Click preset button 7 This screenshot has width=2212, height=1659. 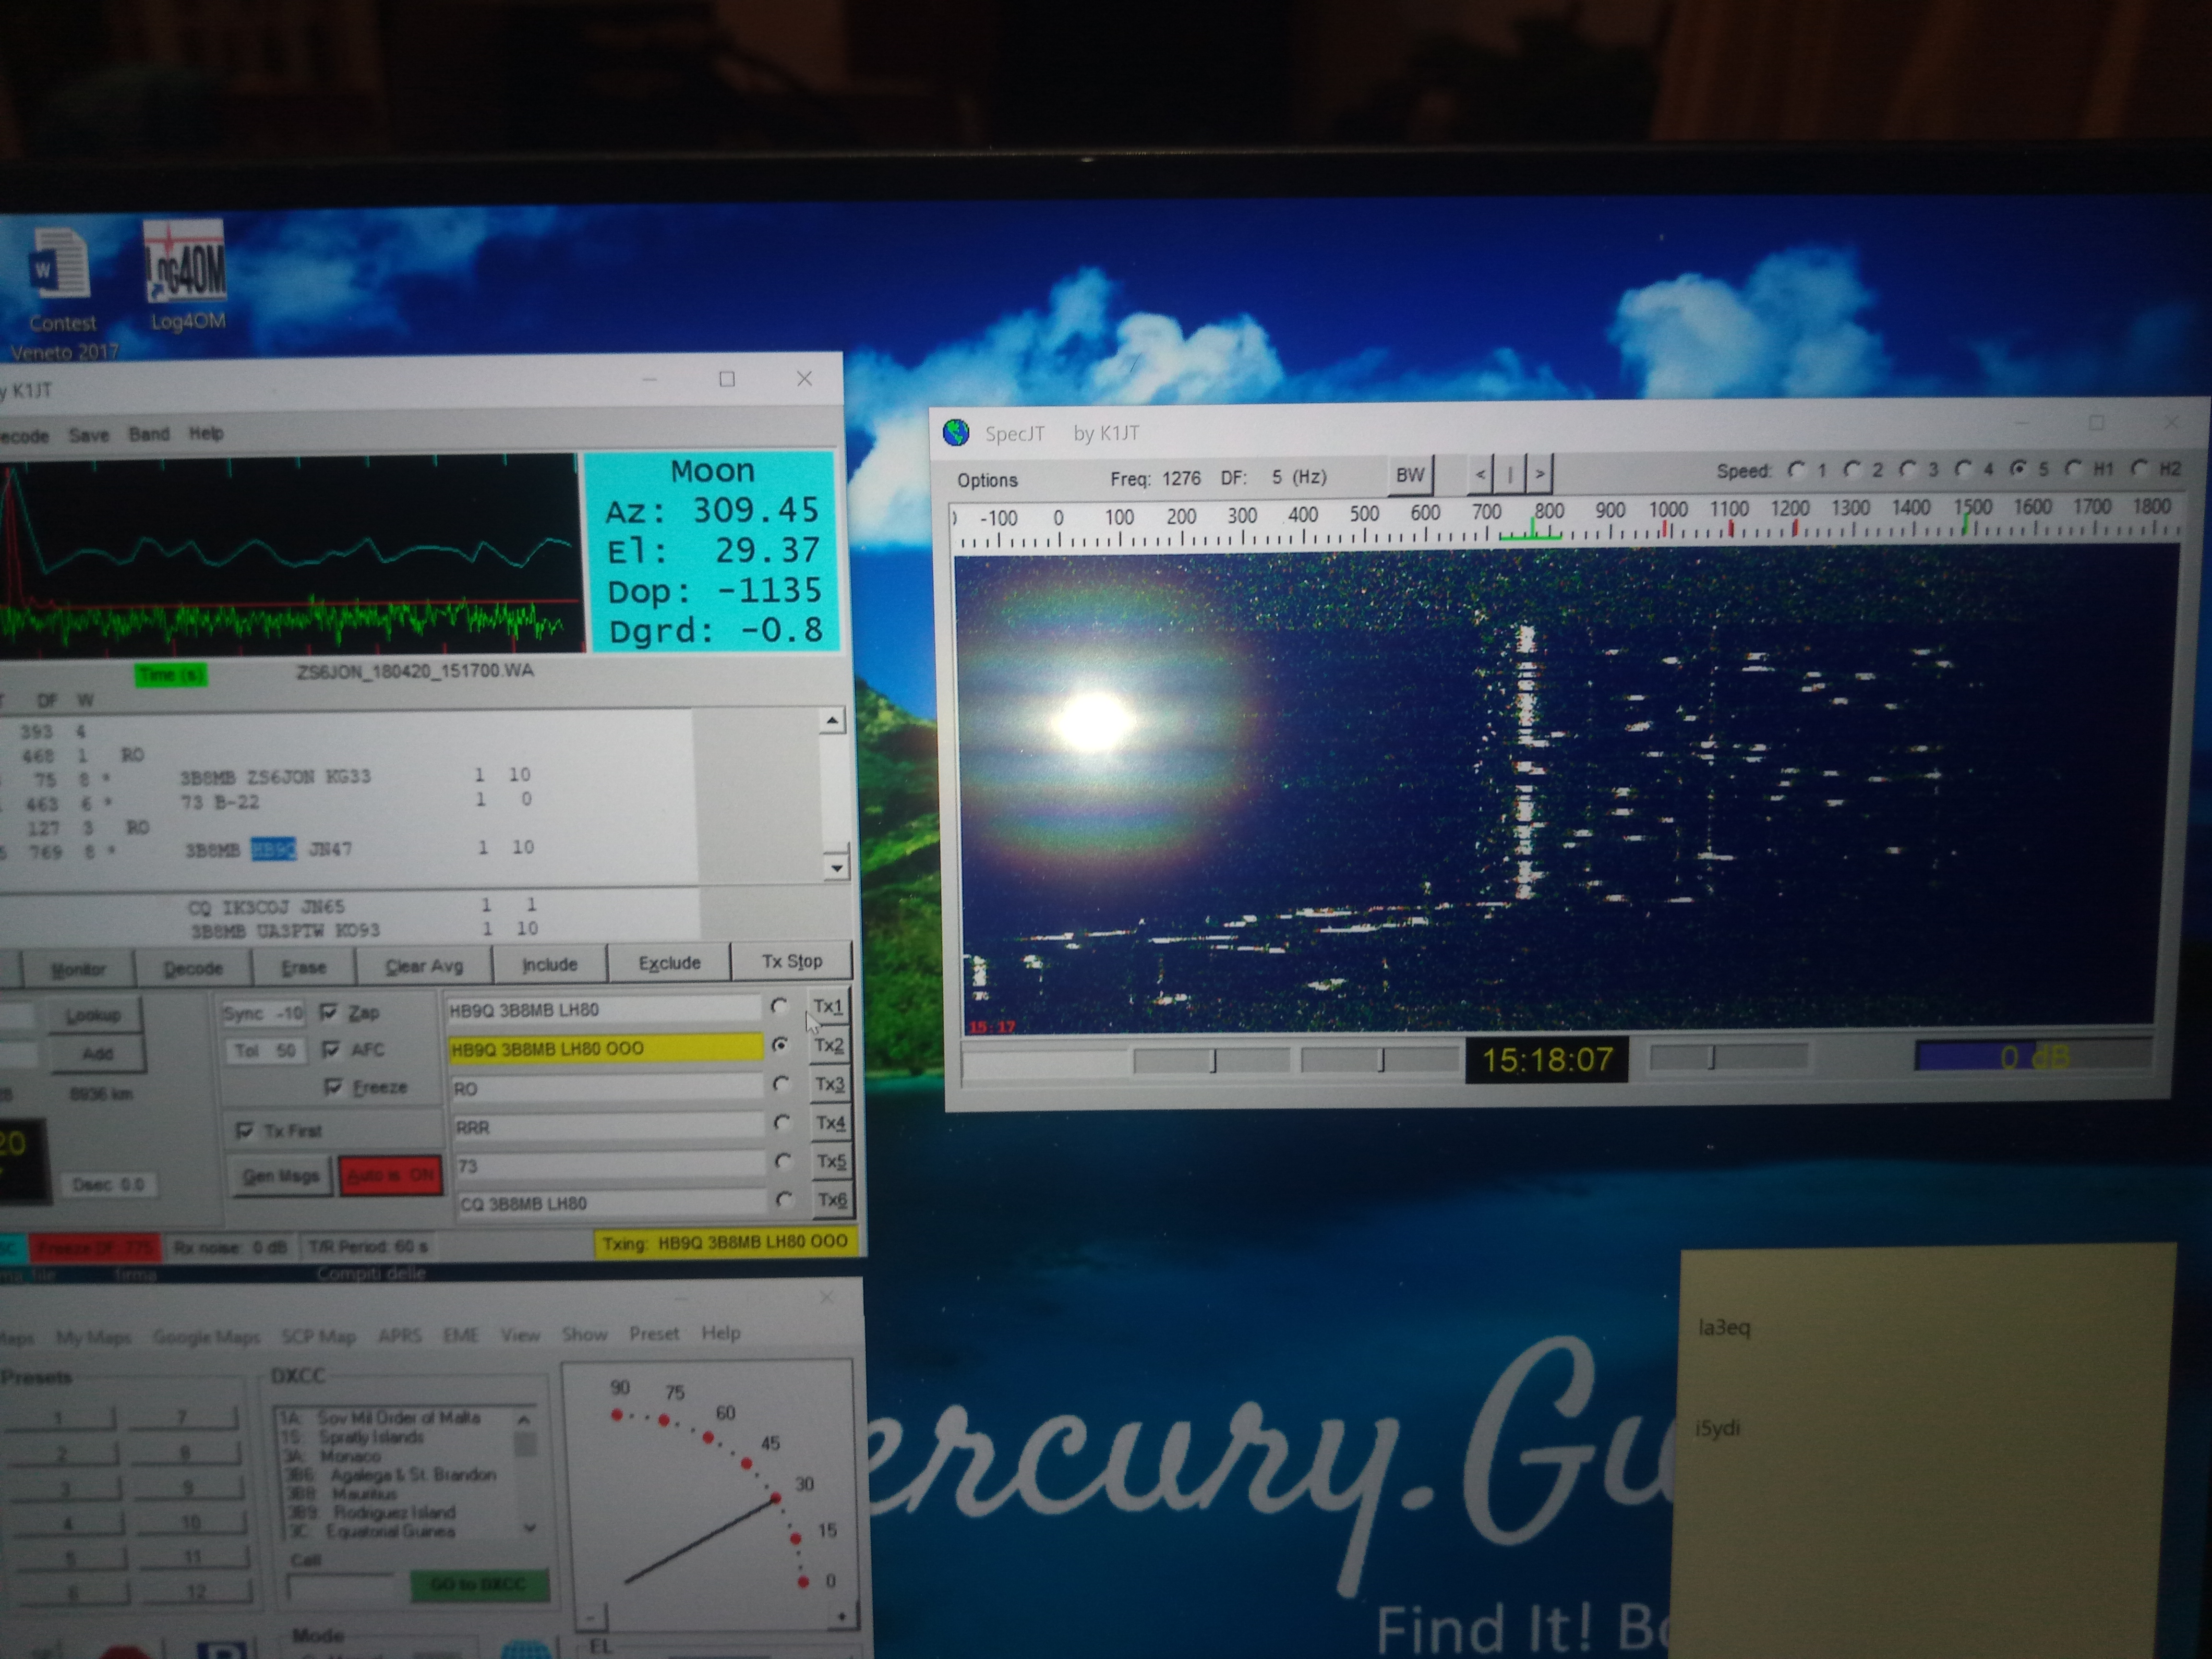182,1416
